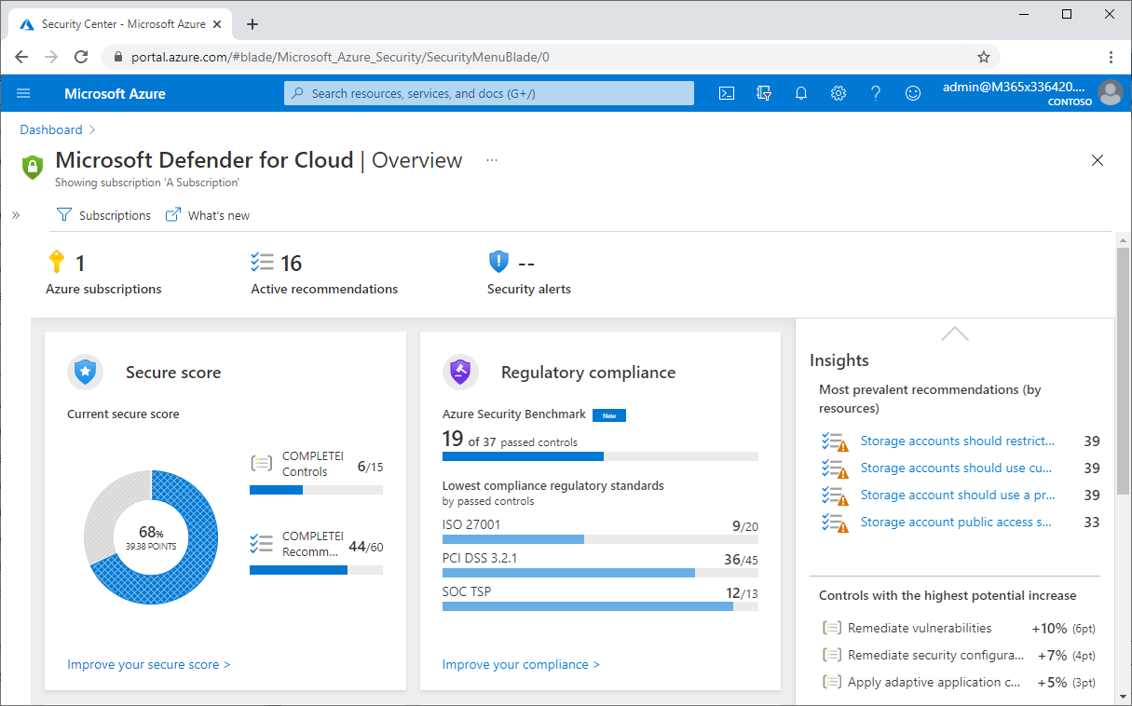Open the ellipsis more options beside Overview
The height and width of the screenshot is (706, 1132).
click(492, 160)
